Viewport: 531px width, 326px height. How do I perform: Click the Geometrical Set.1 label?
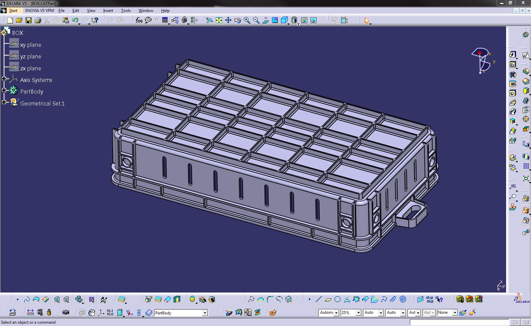(x=42, y=103)
